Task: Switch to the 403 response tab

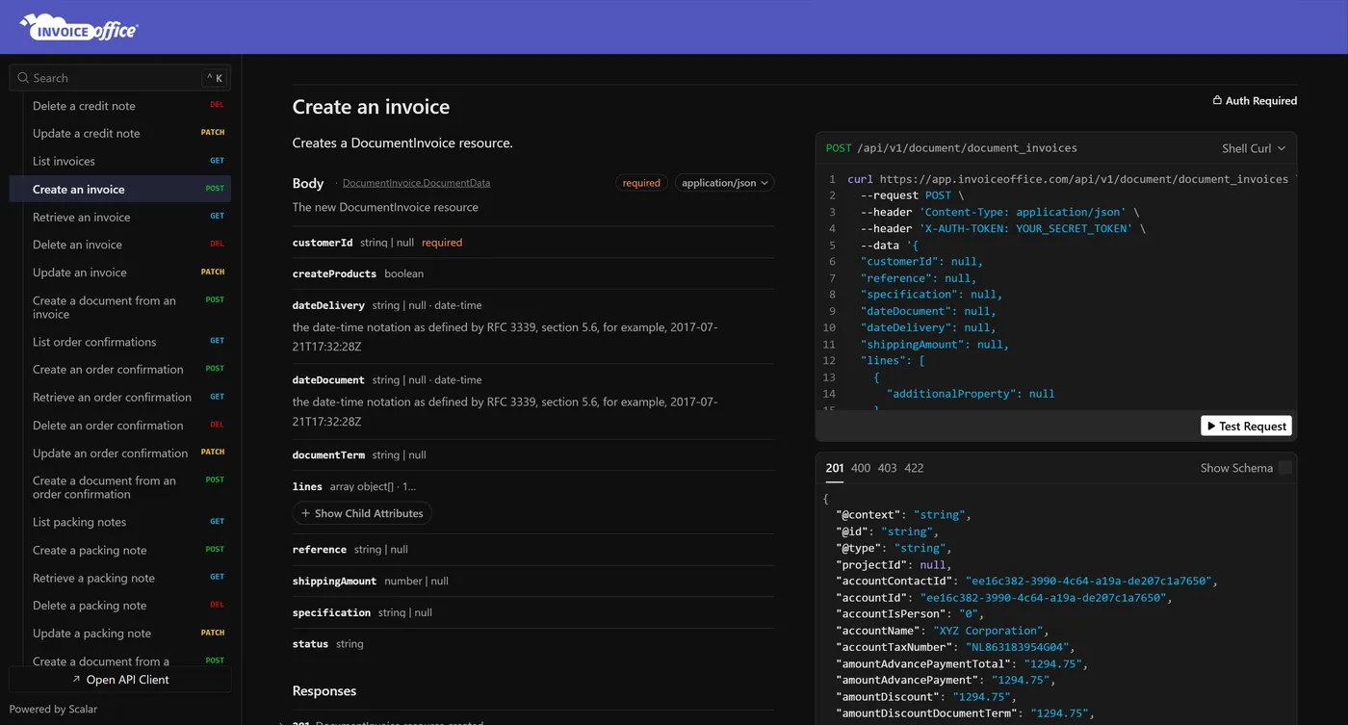Action: click(887, 468)
